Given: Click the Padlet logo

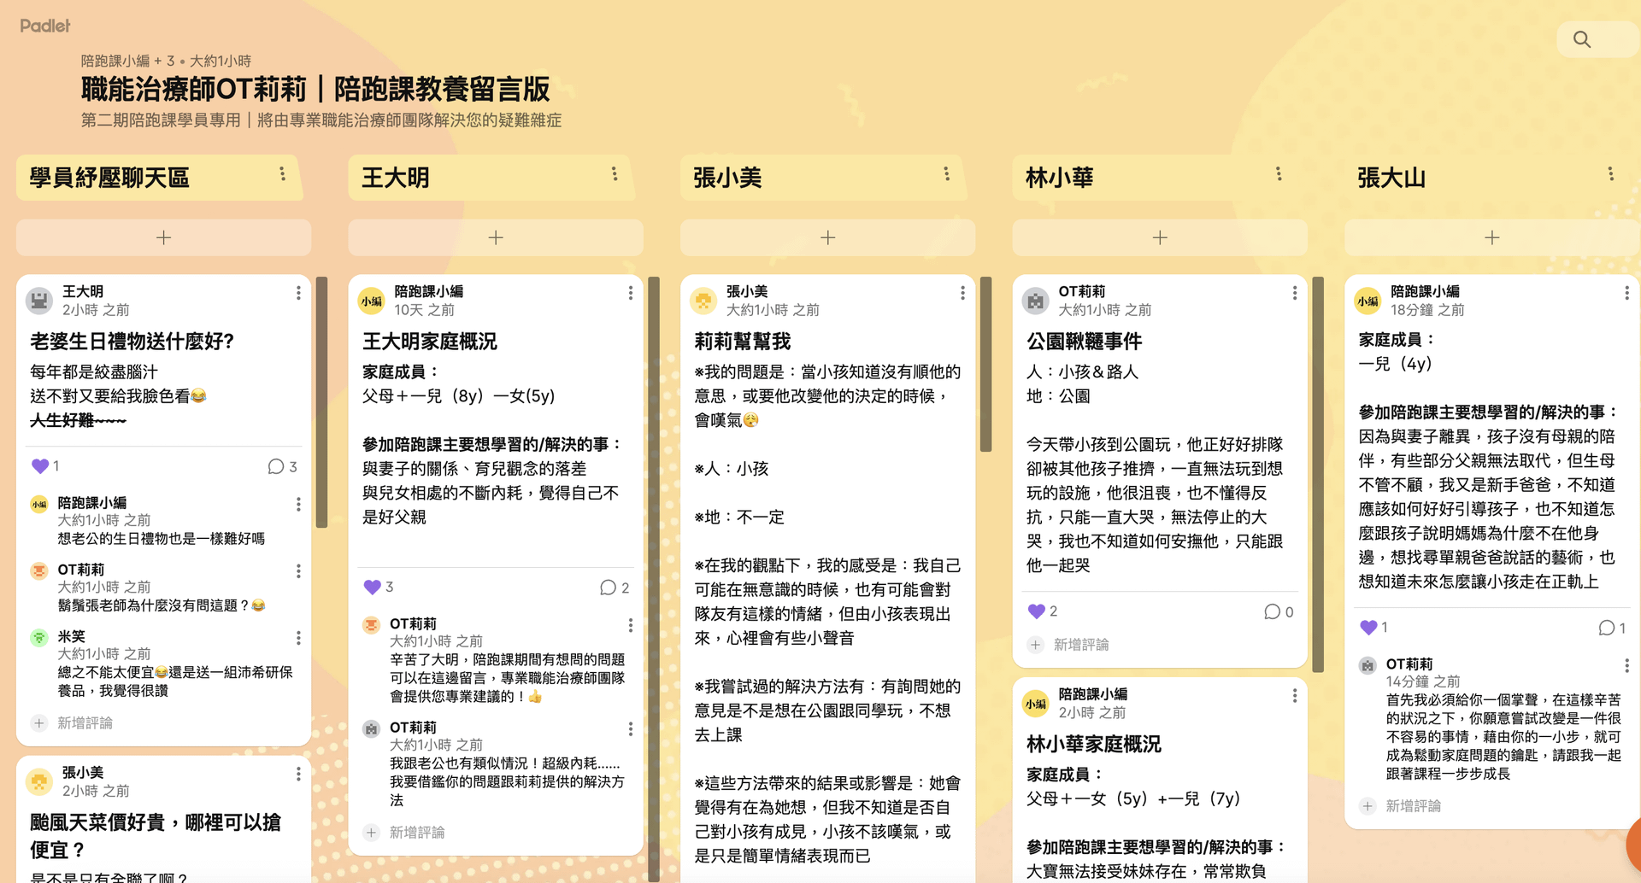Looking at the screenshot, I should click(x=45, y=26).
